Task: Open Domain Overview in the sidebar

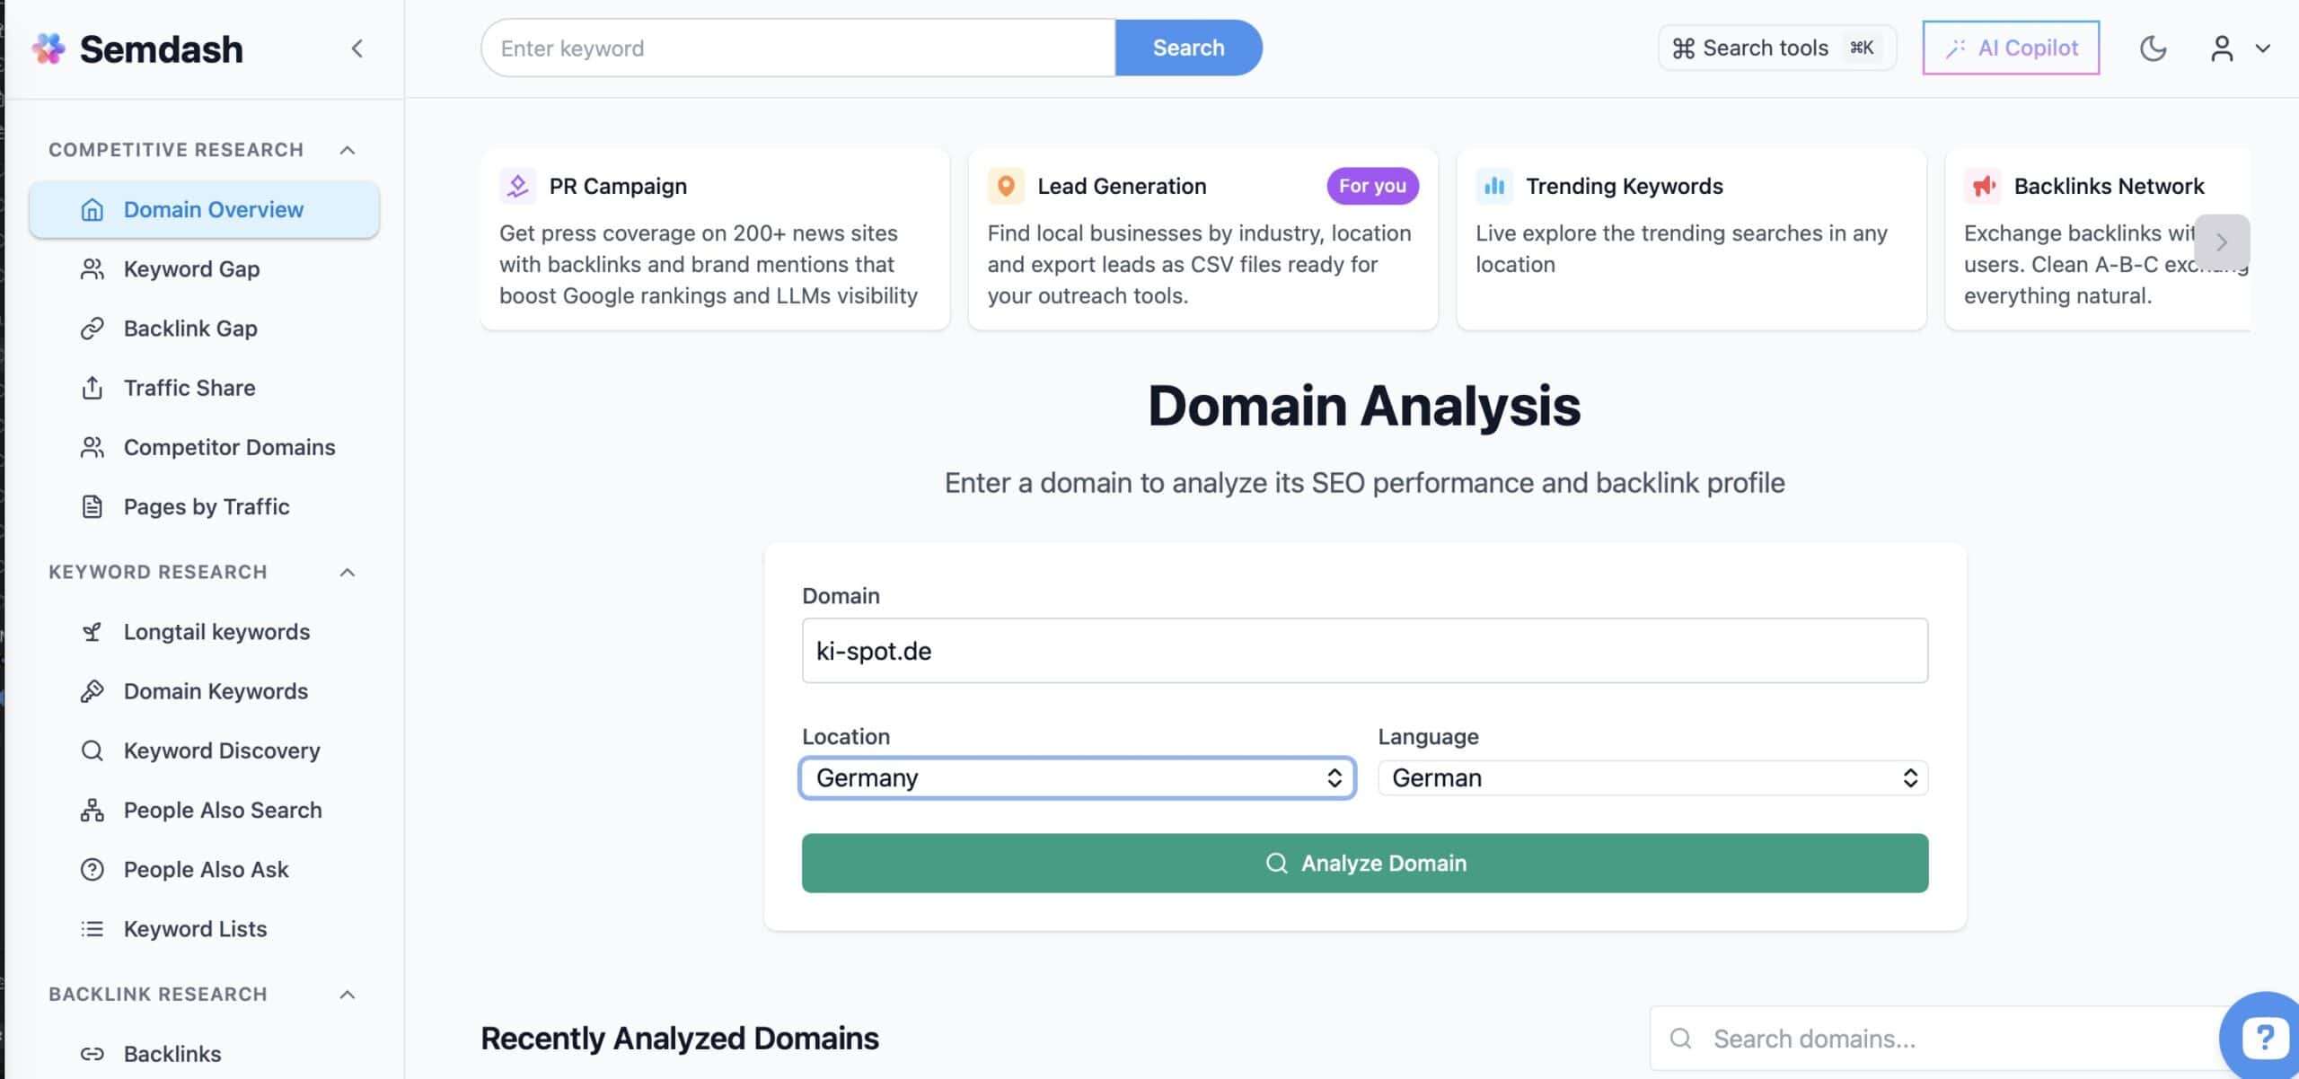Action: click(204, 209)
